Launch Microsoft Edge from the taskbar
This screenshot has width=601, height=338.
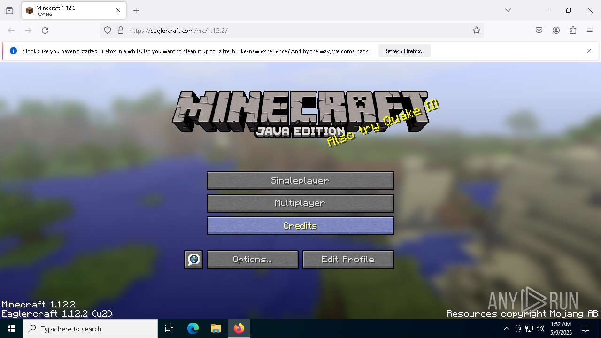coord(193,329)
